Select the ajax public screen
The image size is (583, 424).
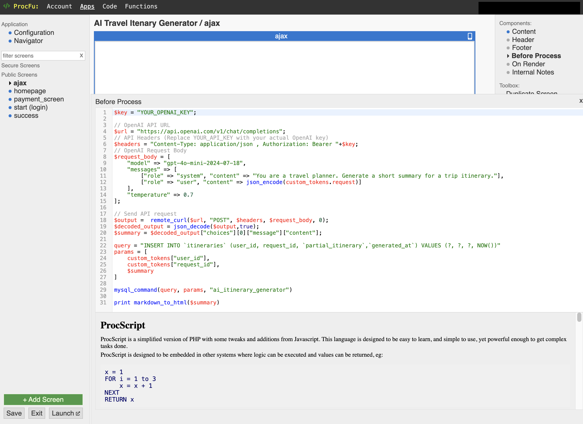20,83
